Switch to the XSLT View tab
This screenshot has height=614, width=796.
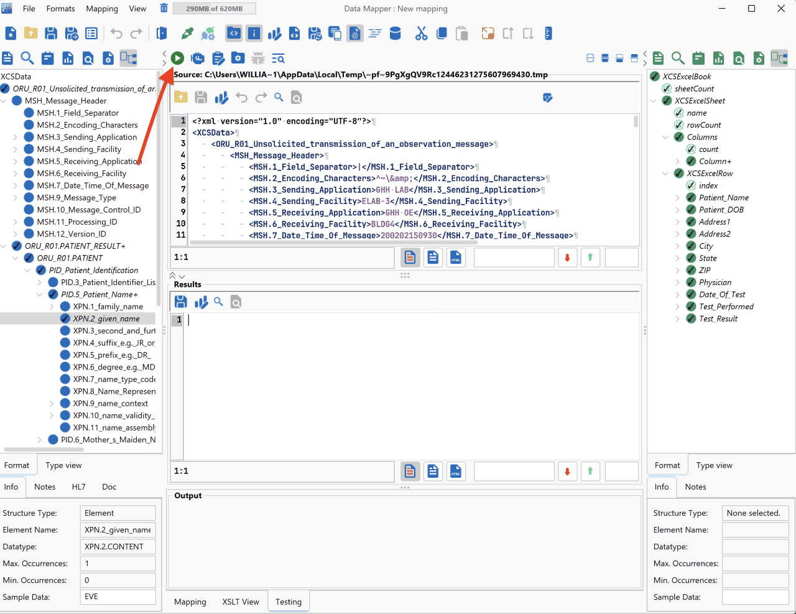(x=241, y=602)
